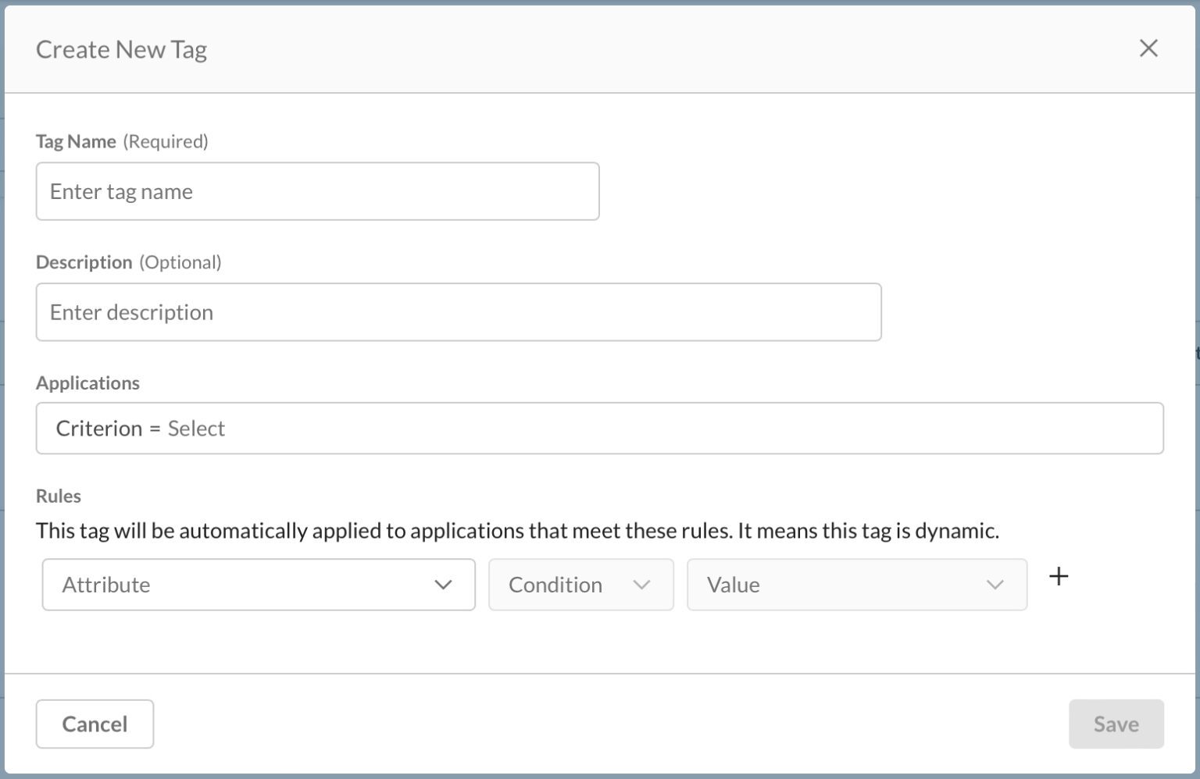Click the Applications section label

pyautogui.click(x=87, y=382)
